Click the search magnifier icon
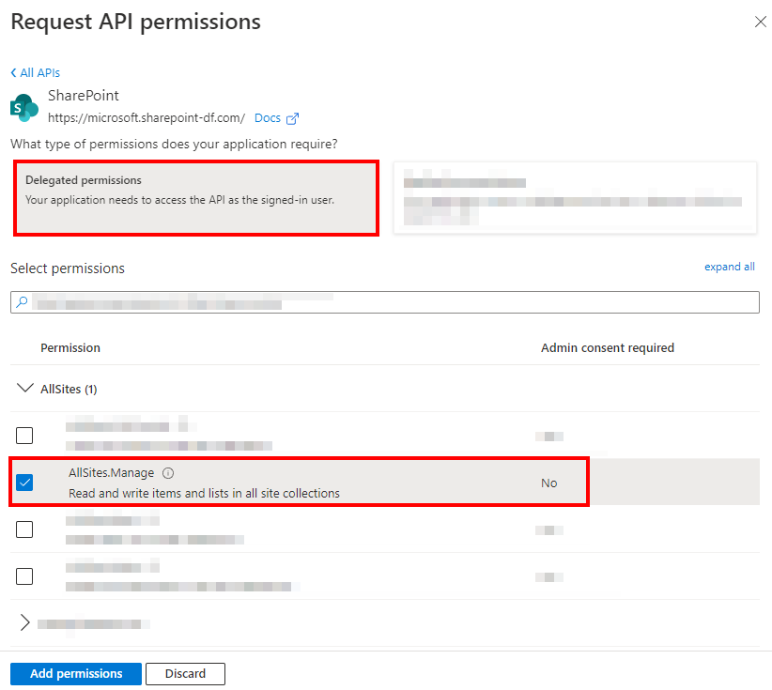 (x=22, y=301)
